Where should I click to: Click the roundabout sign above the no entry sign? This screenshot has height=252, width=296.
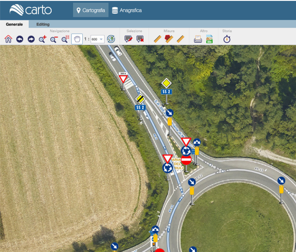click(x=186, y=151)
